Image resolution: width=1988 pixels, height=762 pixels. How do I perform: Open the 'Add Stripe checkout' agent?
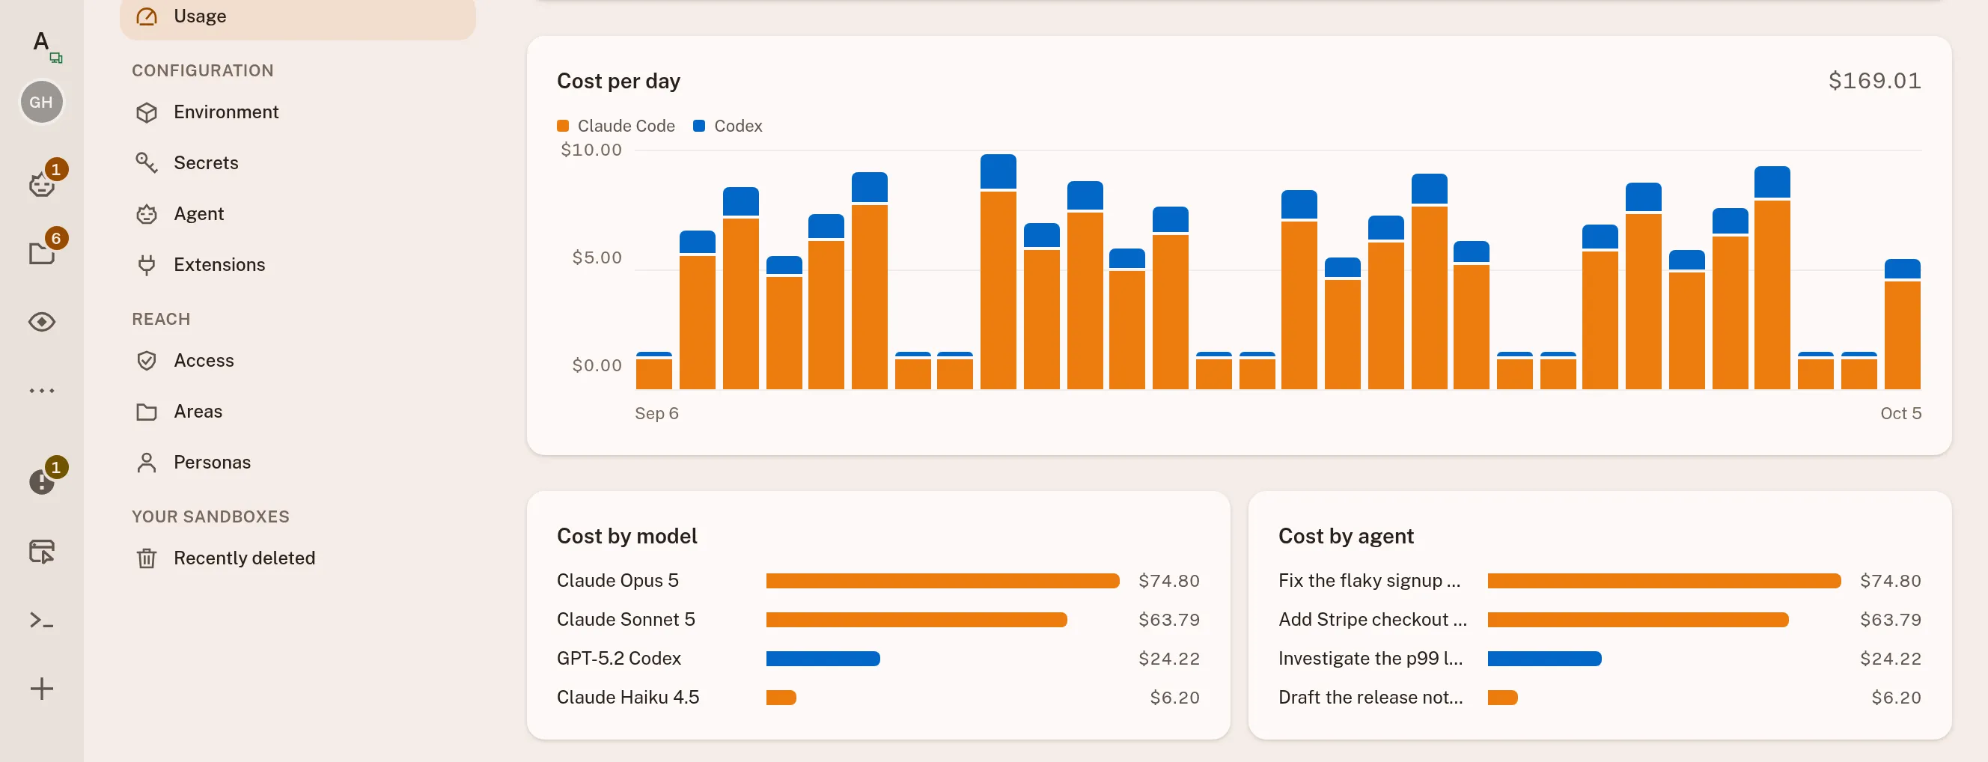point(1372,619)
